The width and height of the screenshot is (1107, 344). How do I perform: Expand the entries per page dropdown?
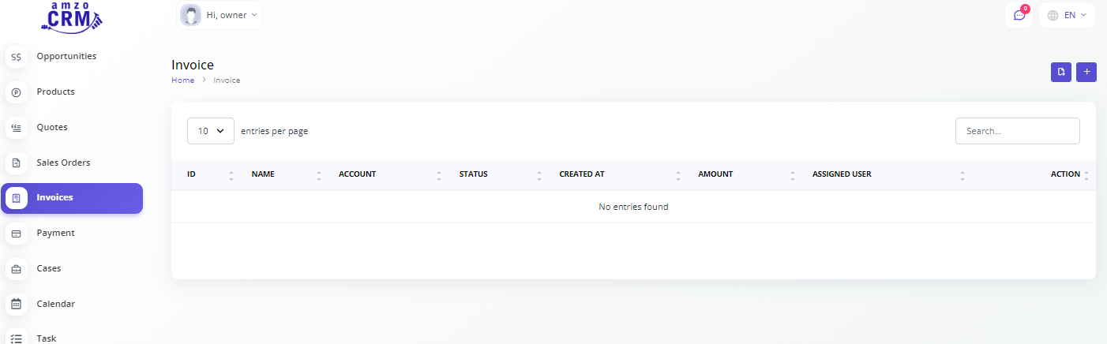tap(211, 131)
